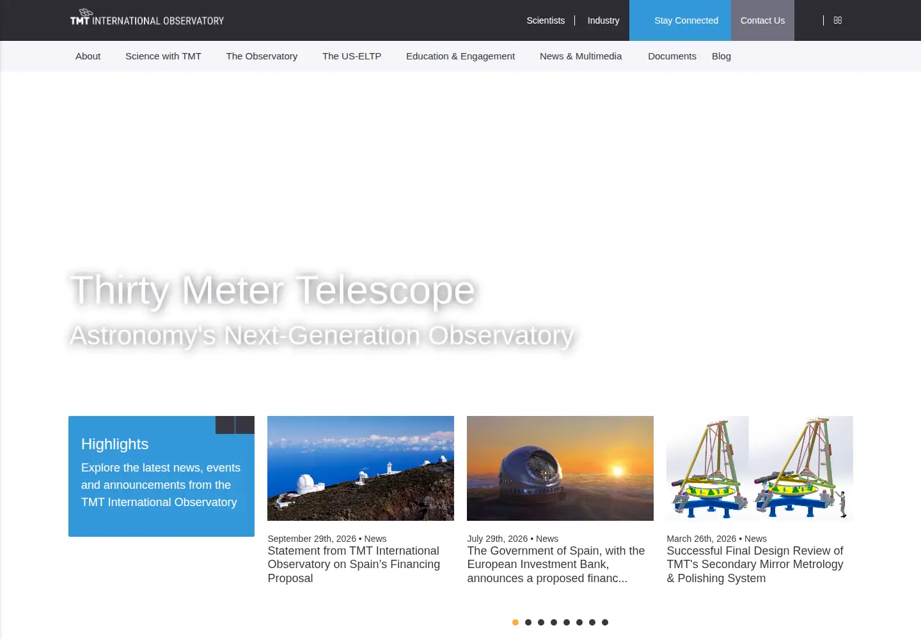Select the first (orange) carousel dot
921x639 pixels.
(x=516, y=622)
